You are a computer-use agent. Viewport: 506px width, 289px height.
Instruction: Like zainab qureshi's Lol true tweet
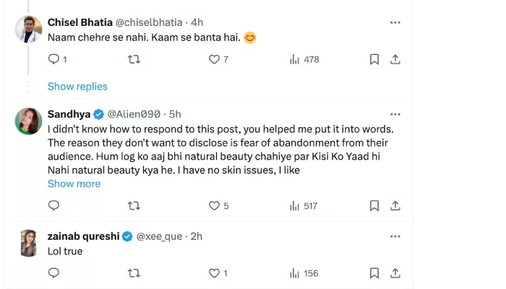214,273
